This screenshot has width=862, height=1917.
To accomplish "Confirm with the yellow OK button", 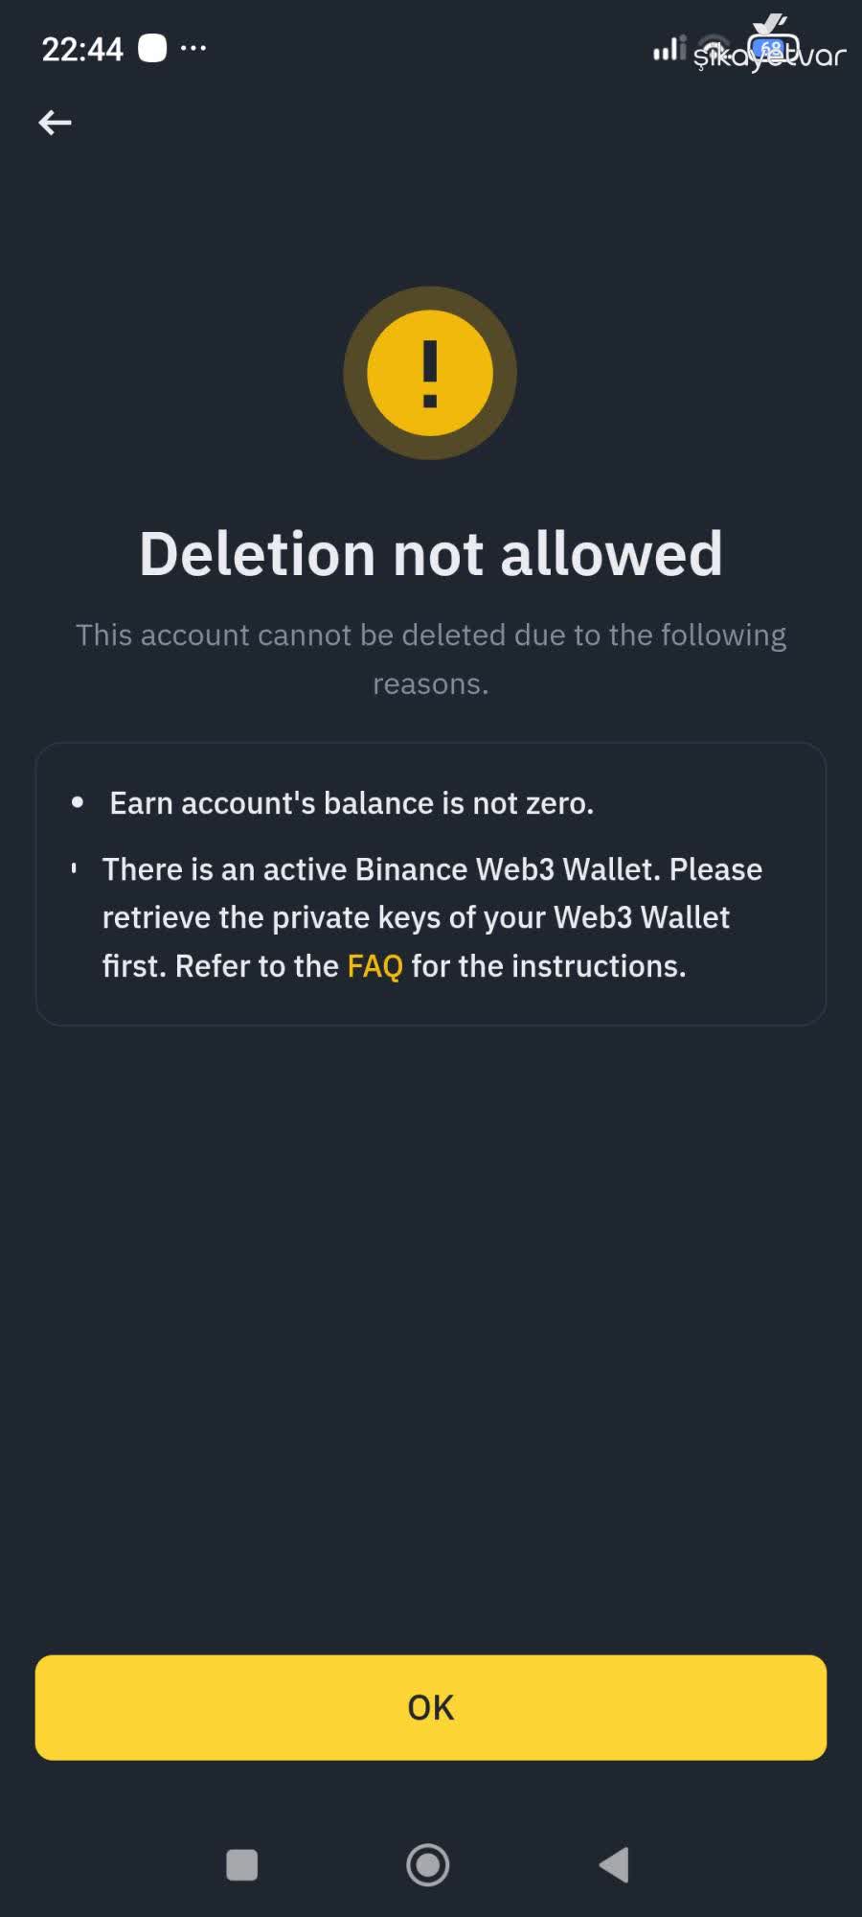I will tap(431, 1707).
